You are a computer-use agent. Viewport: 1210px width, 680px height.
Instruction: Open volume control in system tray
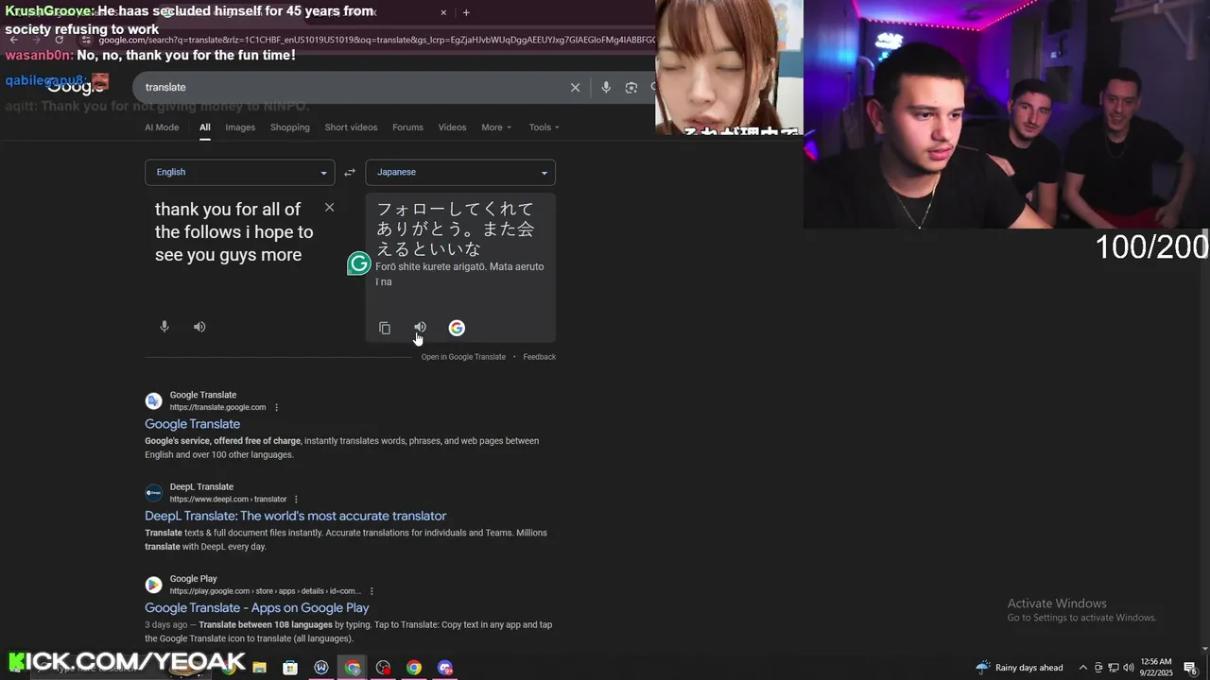tap(1128, 668)
